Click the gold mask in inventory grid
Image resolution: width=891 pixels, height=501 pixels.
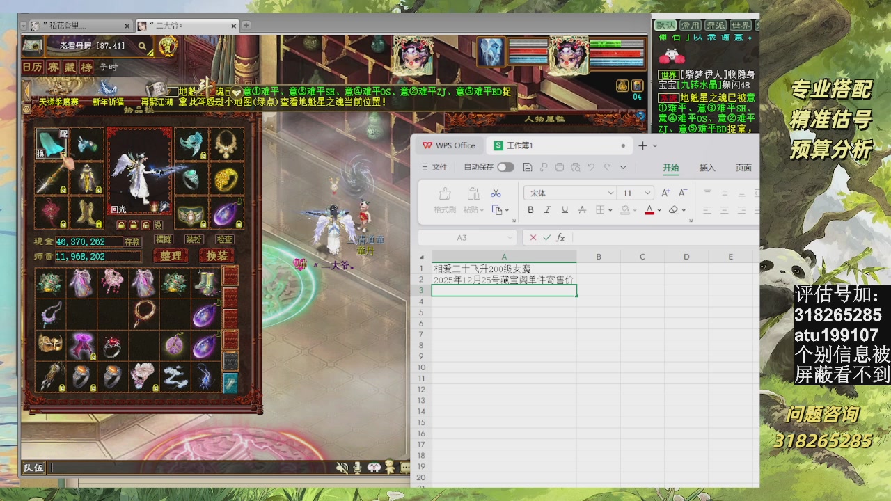[50, 345]
